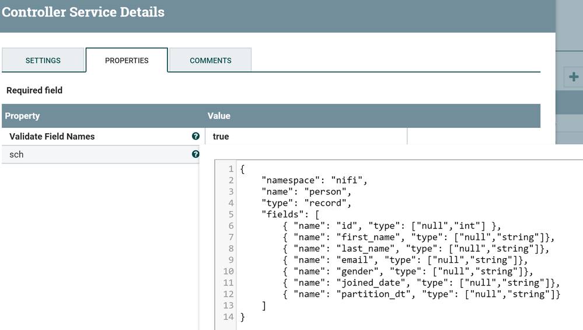Click the help icon beside sch property
583x330 pixels.
(196, 154)
